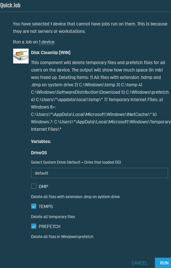Image resolution: width=171 pixels, height=268 pixels.
Task: Cancel the Quick Job dialog
Action: pyautogui.click(x=139, y=263)
